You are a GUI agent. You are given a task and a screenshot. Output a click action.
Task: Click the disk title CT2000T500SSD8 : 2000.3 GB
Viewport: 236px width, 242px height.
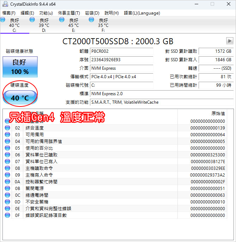[118, 41]
